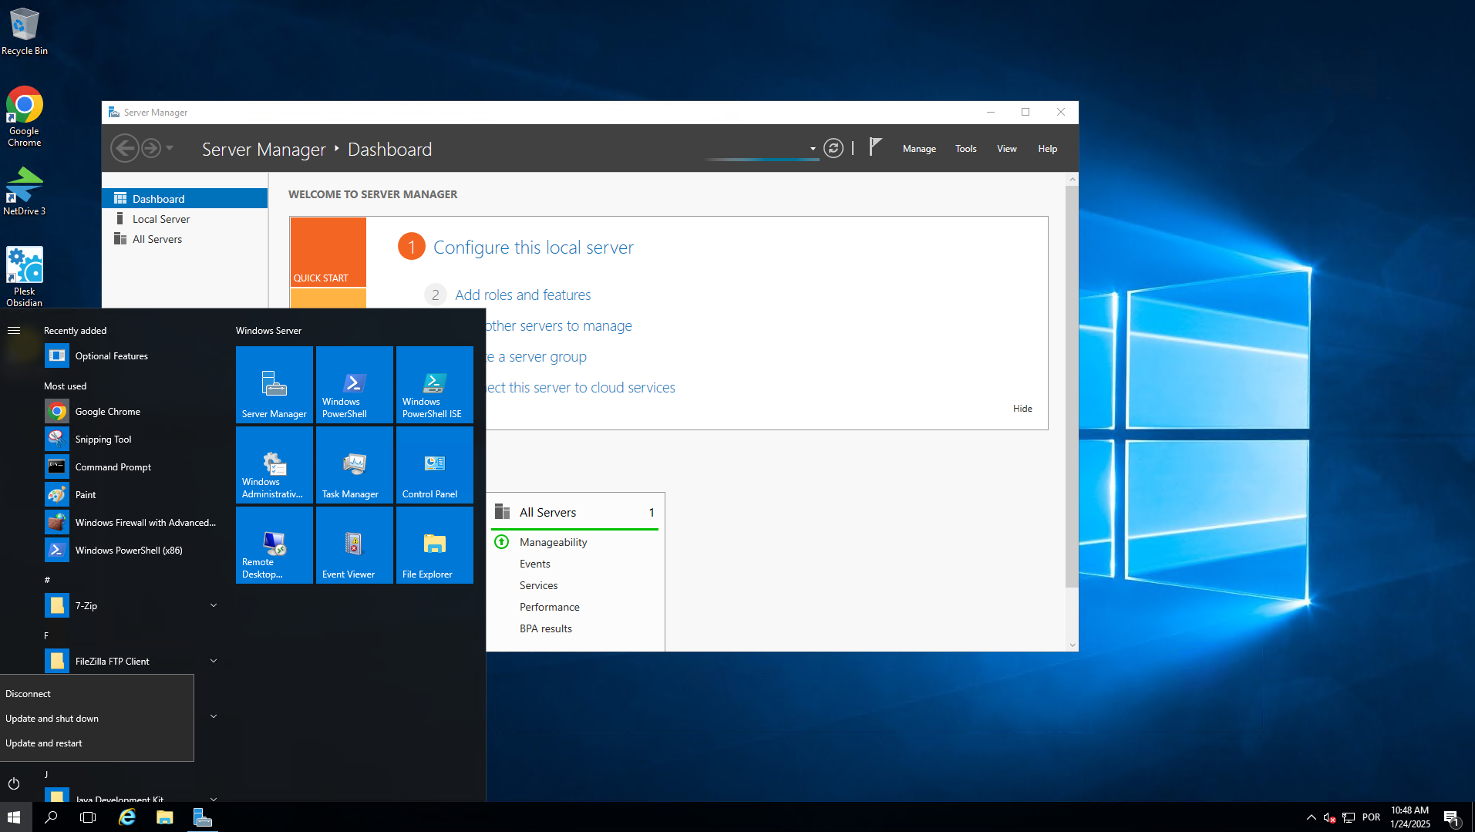Launch the Task Manager tile

pyautogui.click(x=355, y=465)
